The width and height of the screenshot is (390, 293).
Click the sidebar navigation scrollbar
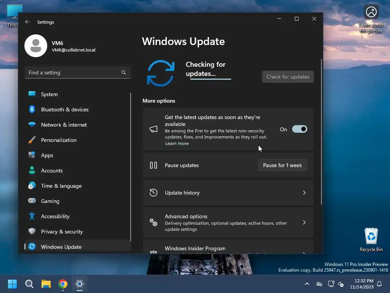pos(130,166)
